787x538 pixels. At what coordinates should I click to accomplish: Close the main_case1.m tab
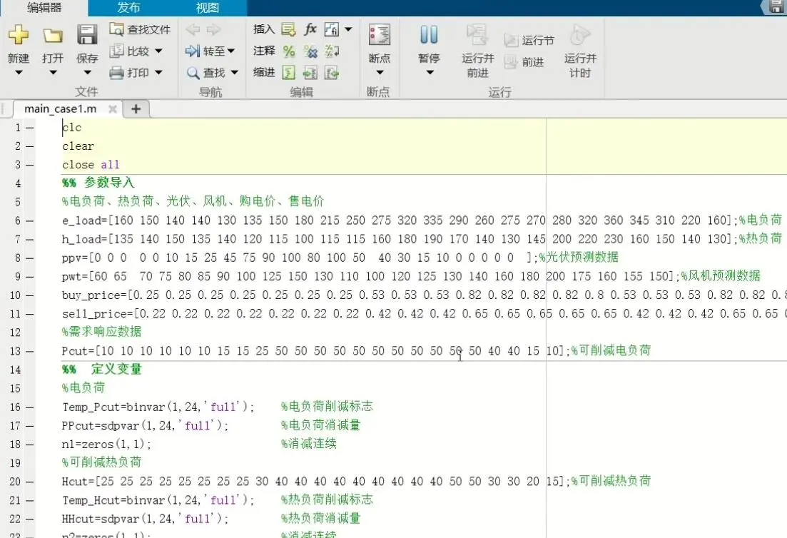click(x=113, y=109)
